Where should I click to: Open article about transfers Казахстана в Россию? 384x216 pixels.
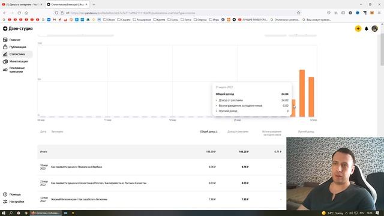98,183
